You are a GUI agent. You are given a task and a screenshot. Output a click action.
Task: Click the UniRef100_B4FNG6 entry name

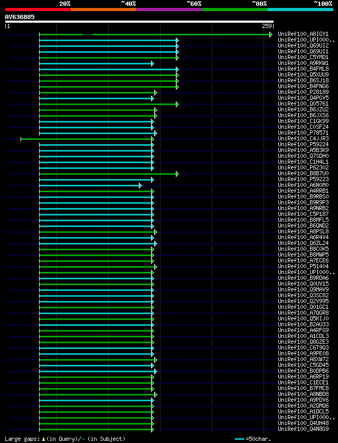[x=303, y=87]
